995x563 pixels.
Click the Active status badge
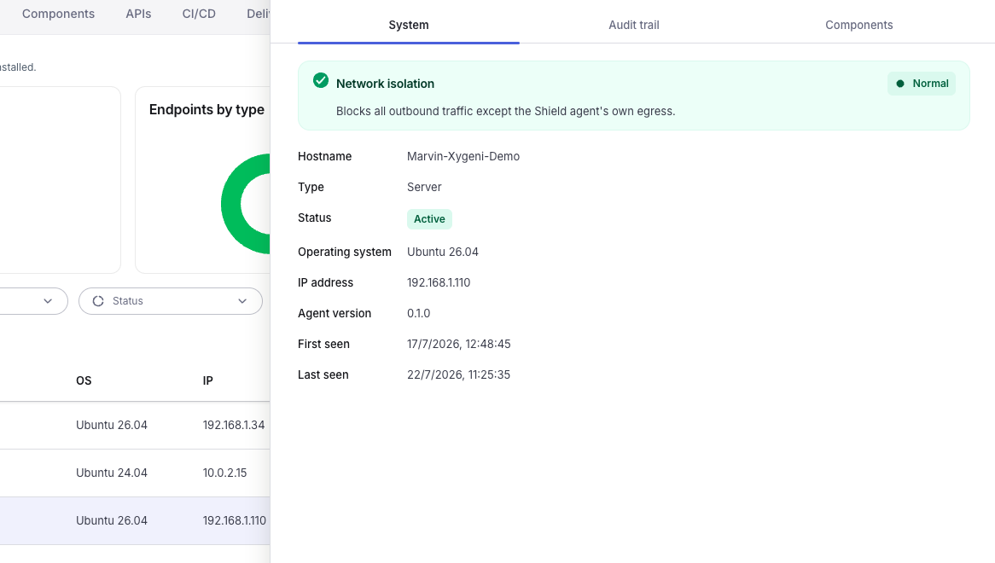(x=429, y=218)
